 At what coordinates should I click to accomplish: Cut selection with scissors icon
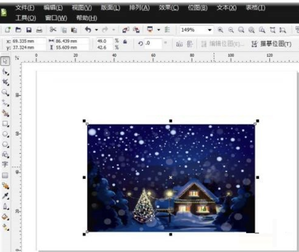point(53,29)
